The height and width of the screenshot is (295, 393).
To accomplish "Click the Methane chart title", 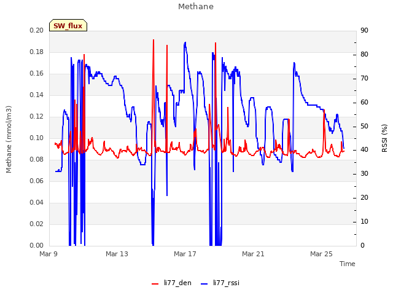I will click(196, 7).
